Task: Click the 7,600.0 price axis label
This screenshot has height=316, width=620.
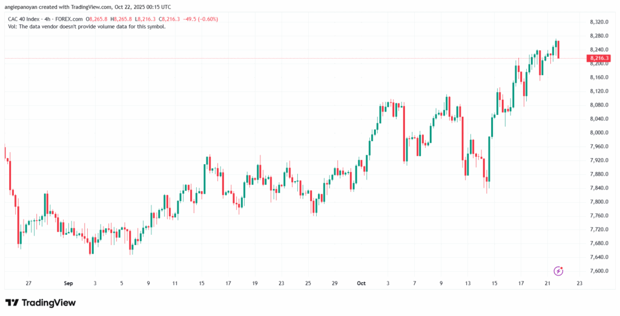Action: coord(598,271)
